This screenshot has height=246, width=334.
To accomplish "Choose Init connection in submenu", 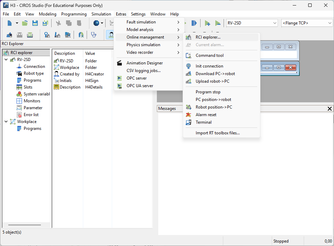I will click(x=222, y=66).
